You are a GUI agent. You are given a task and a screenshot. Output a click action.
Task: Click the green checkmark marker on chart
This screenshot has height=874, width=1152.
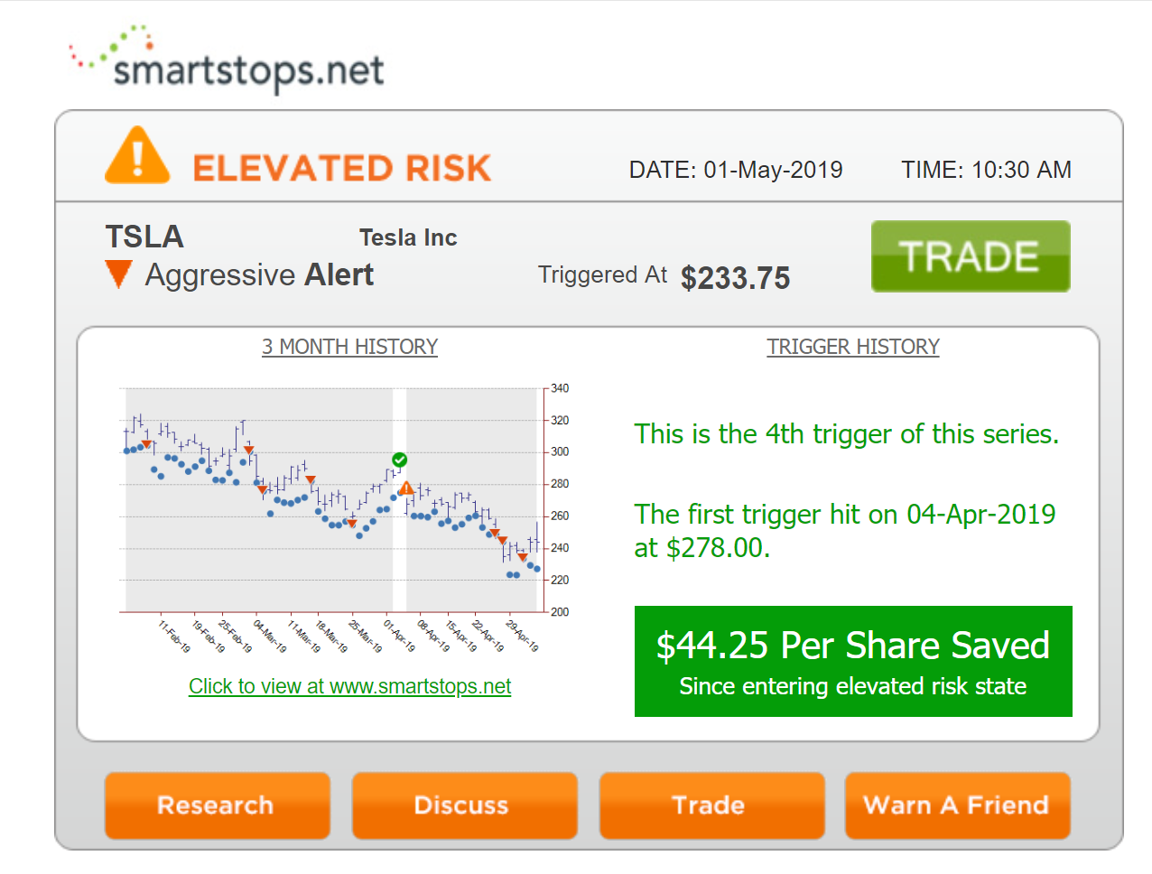400,460
